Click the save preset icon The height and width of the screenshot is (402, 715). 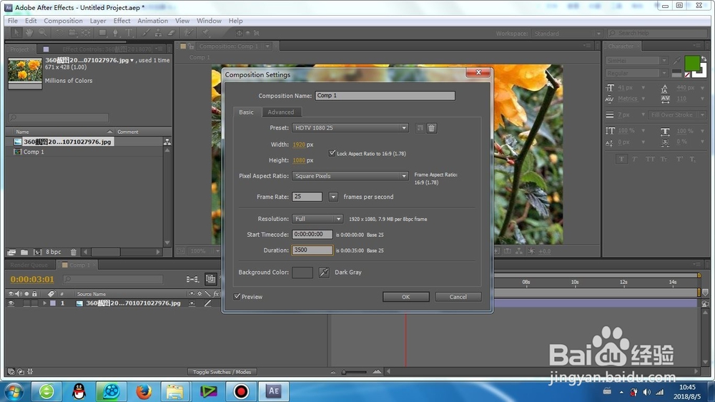pos(420,128)
